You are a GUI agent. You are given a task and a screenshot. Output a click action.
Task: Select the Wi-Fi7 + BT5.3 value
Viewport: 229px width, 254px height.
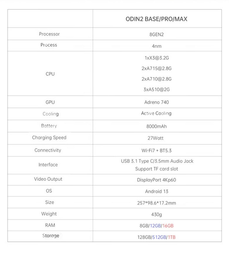(156, 151)
